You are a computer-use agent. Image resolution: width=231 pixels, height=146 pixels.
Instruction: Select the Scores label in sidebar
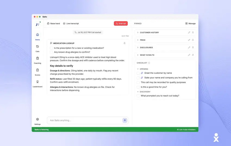point(38,75)
